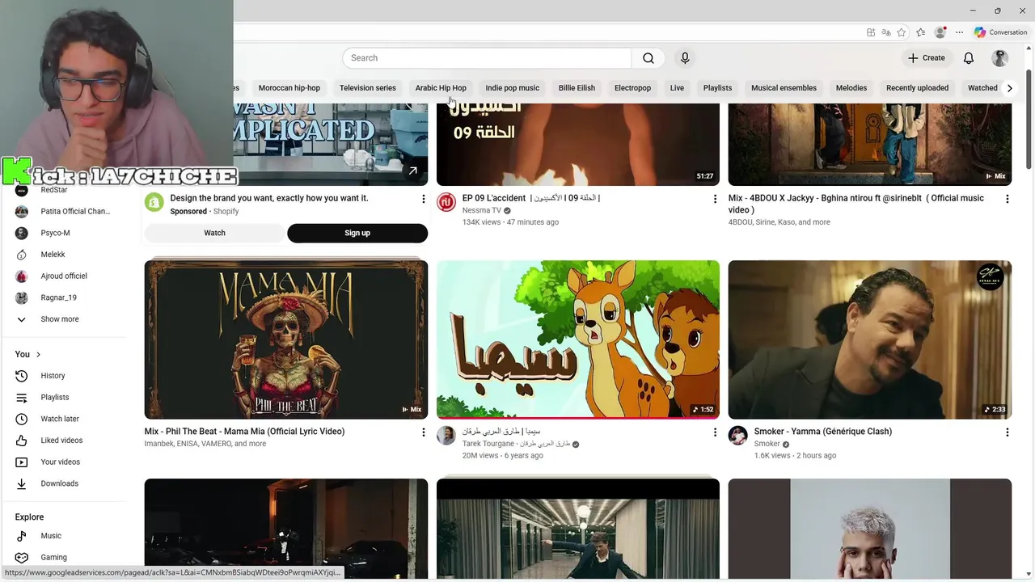Open Copilot Conversation button
Viewport: 1035px width, 582px height.
click(1001, 32)
